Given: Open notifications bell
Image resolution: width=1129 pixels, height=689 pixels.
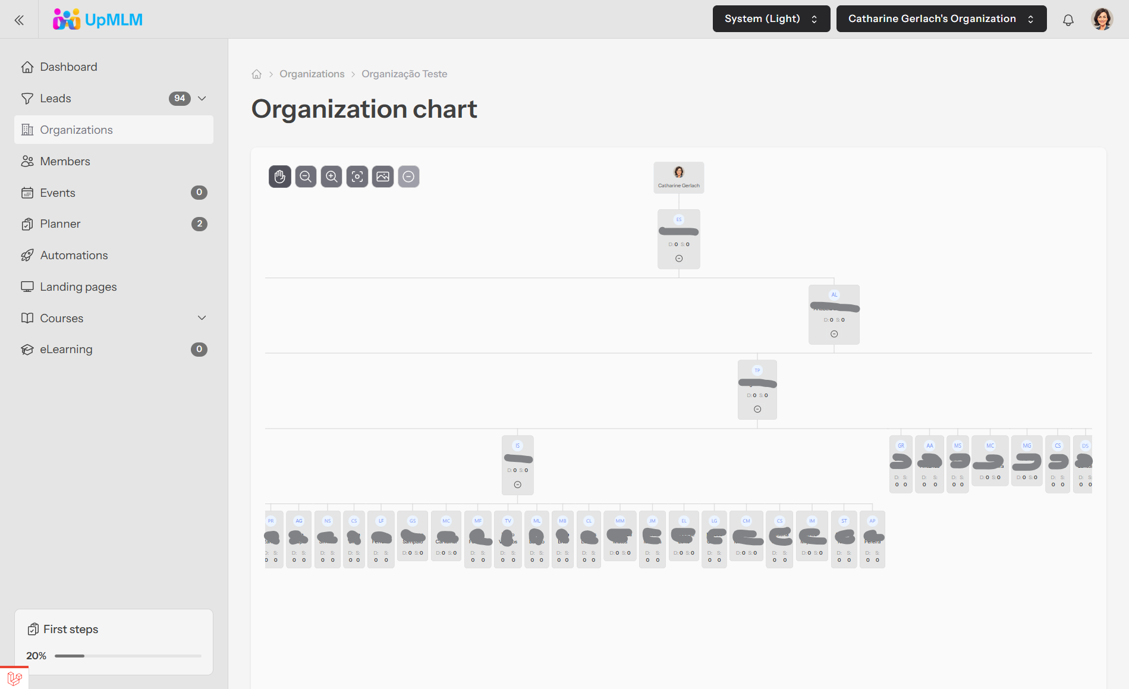Looking at the screenshot, I should tap(1068, 20).
